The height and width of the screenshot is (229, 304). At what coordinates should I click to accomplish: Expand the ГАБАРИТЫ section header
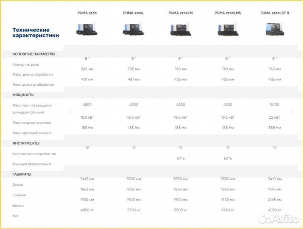[x=22, y=174]
